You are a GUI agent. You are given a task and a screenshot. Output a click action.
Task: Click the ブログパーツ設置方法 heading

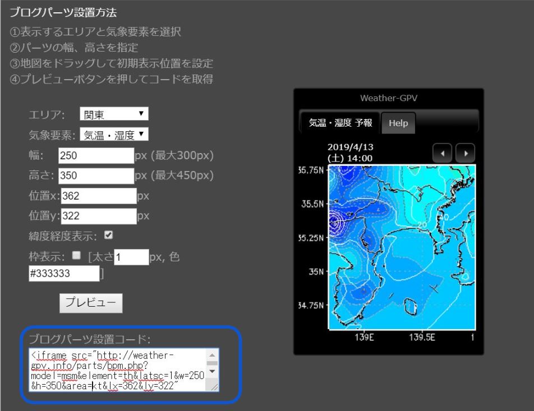click(x=63, y=12)
